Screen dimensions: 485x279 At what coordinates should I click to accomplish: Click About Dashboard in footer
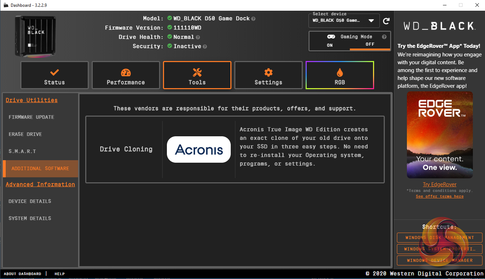[x=22, y=274]
